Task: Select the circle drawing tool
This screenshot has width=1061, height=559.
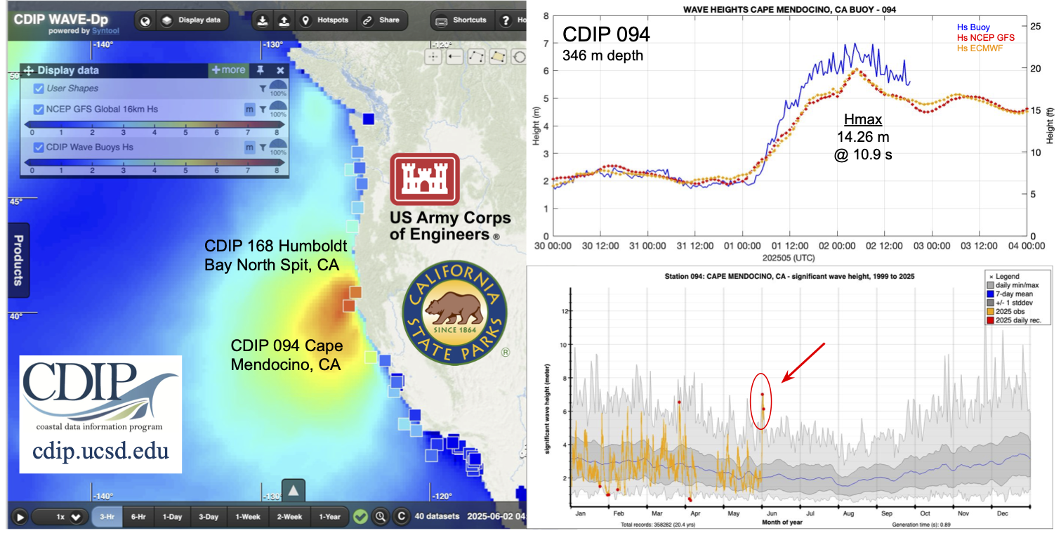Action: click(x=520, y=56)
